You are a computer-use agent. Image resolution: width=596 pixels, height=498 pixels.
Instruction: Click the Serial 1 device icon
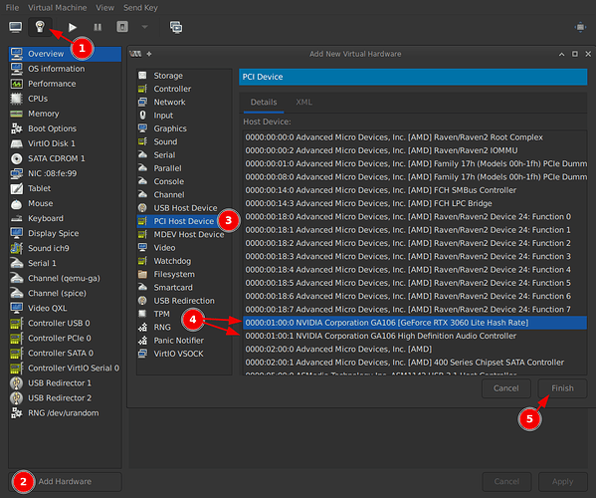coord(16,263)
